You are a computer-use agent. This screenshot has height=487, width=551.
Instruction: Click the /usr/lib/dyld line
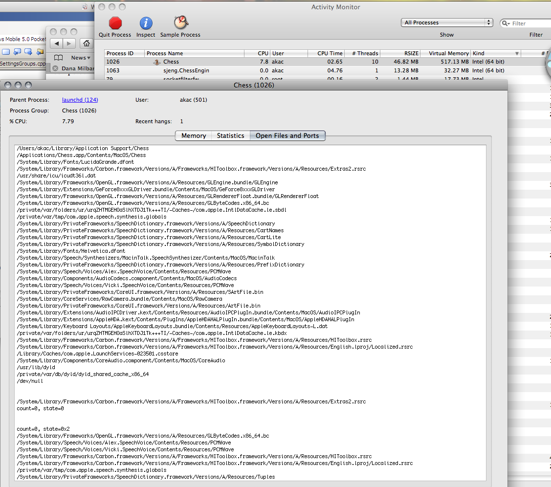[36, 368]
